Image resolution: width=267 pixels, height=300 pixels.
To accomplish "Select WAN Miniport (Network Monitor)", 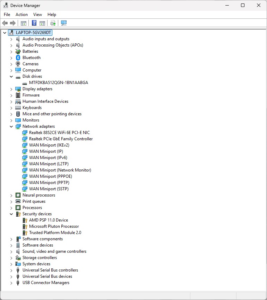I will [x=60, y=170].
